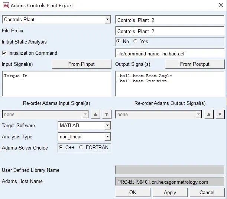Viewport: 227px width, 199px height.
Task: Open the Analysis Type non_linear dropdown
Action: (85, 137)
